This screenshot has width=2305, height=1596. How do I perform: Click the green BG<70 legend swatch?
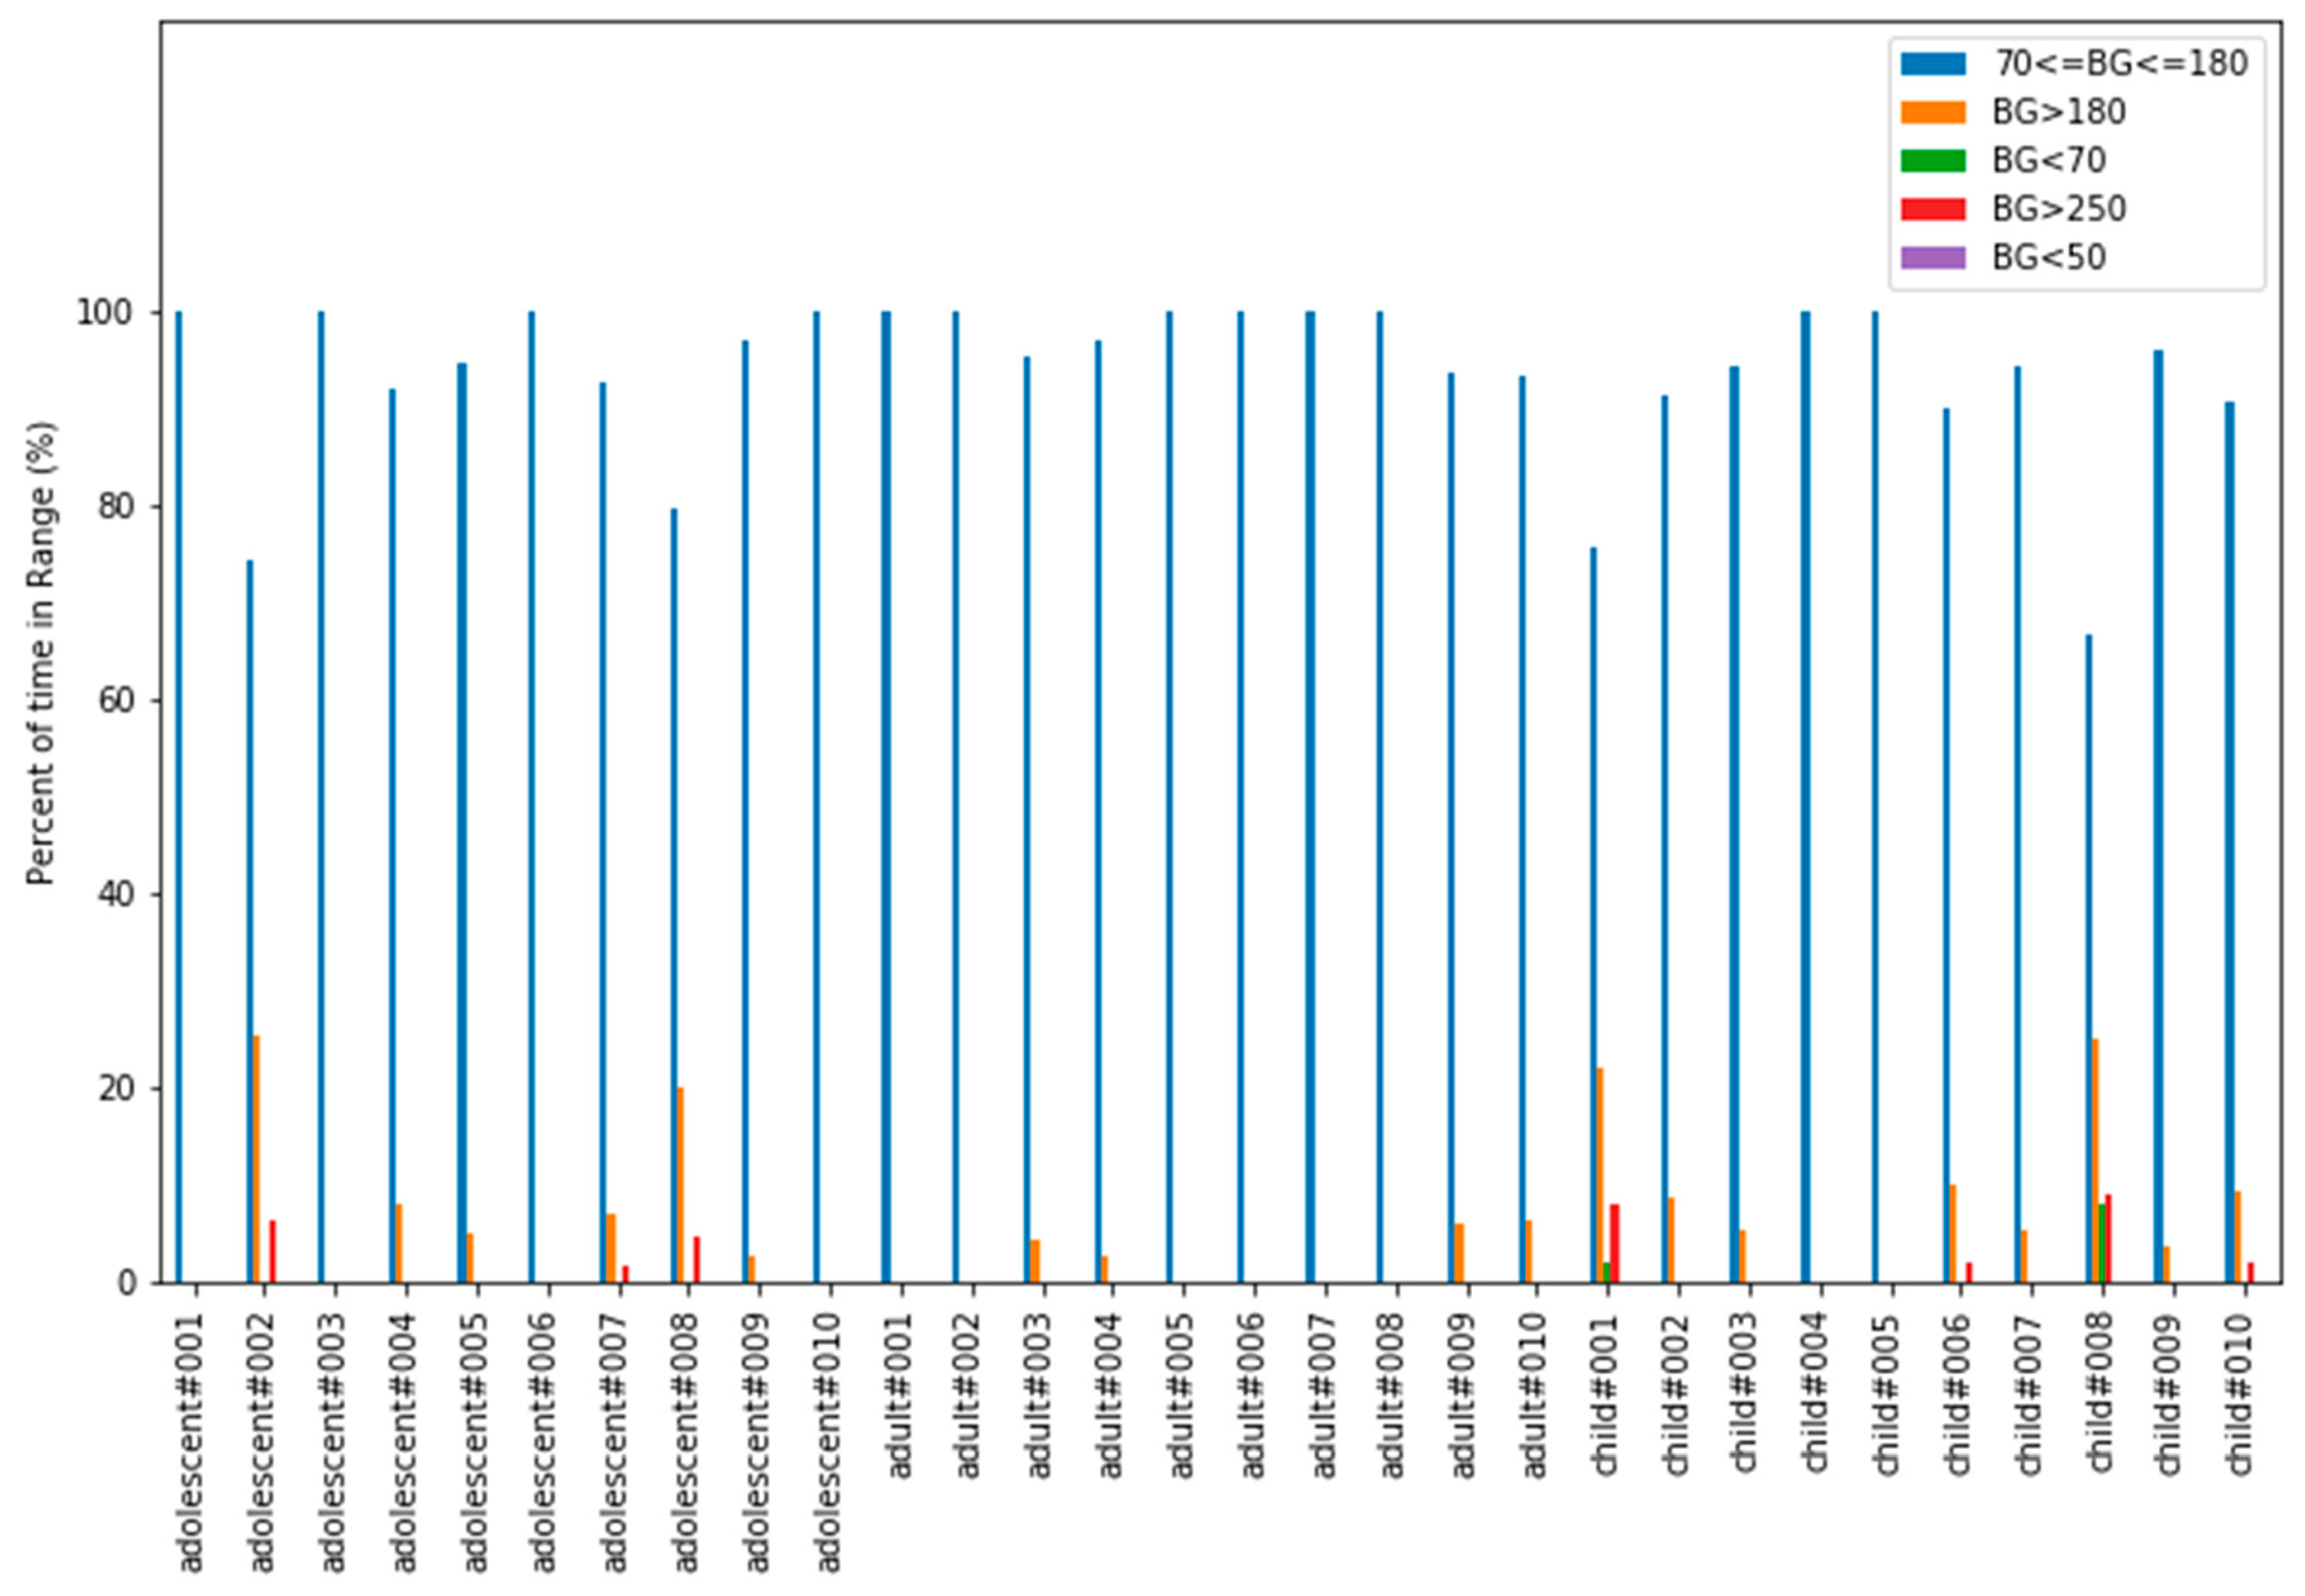[1933, 161]
